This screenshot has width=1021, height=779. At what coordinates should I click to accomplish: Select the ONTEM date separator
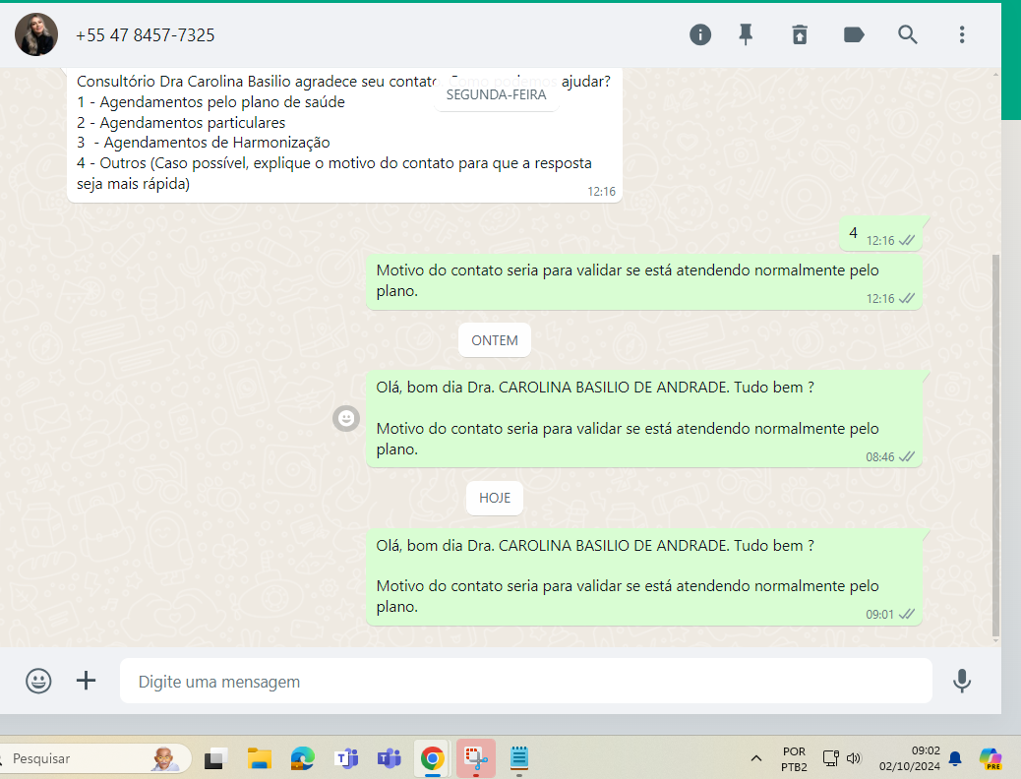click(x=495, y=340)
